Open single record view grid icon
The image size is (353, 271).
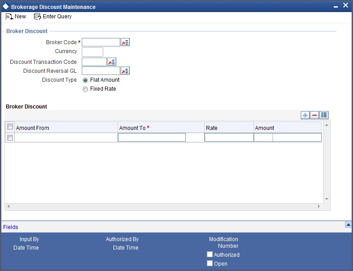coord(324,115)
